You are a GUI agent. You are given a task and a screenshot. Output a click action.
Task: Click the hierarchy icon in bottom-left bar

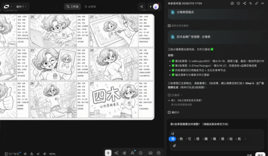(x=32, y=154)
